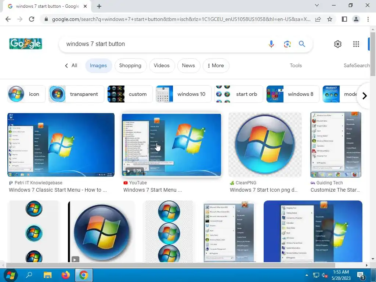Viewport: 376px width, 282px height.
Task: Click the URL address bar
Action: (181, 19)
